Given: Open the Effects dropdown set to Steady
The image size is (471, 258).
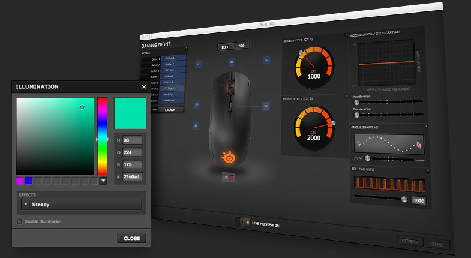Looking at the screenshot, I should pos(82,205).
